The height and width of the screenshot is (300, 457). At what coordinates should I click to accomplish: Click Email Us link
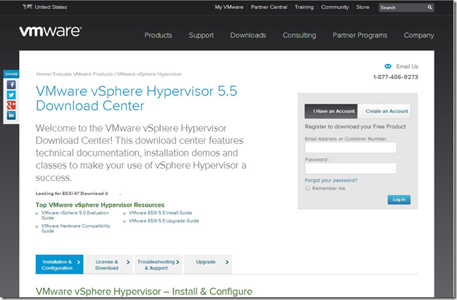407,66
